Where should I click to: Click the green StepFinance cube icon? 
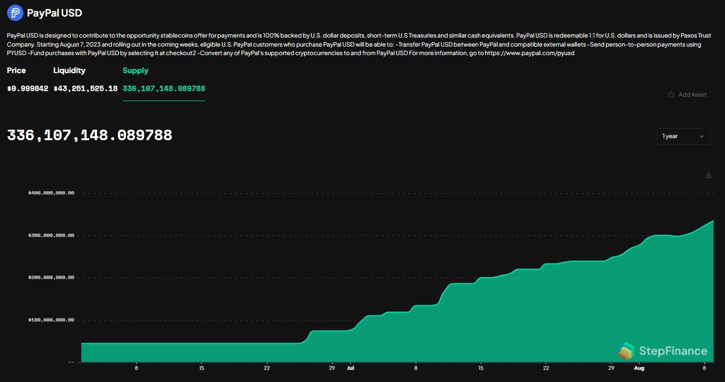click(x=627, y=351)
